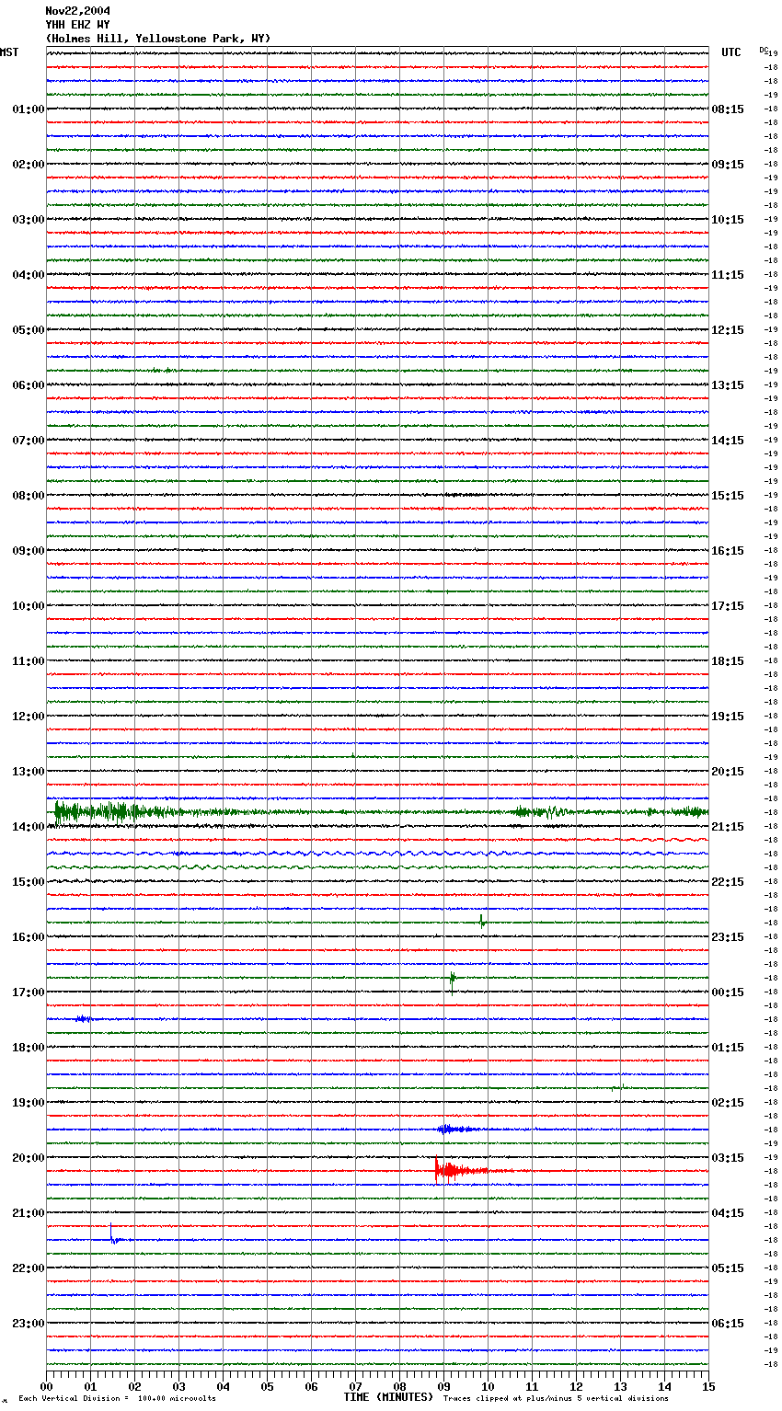Click the 08:15 UTC time label

pyautogui.click(x=728, y=109)
